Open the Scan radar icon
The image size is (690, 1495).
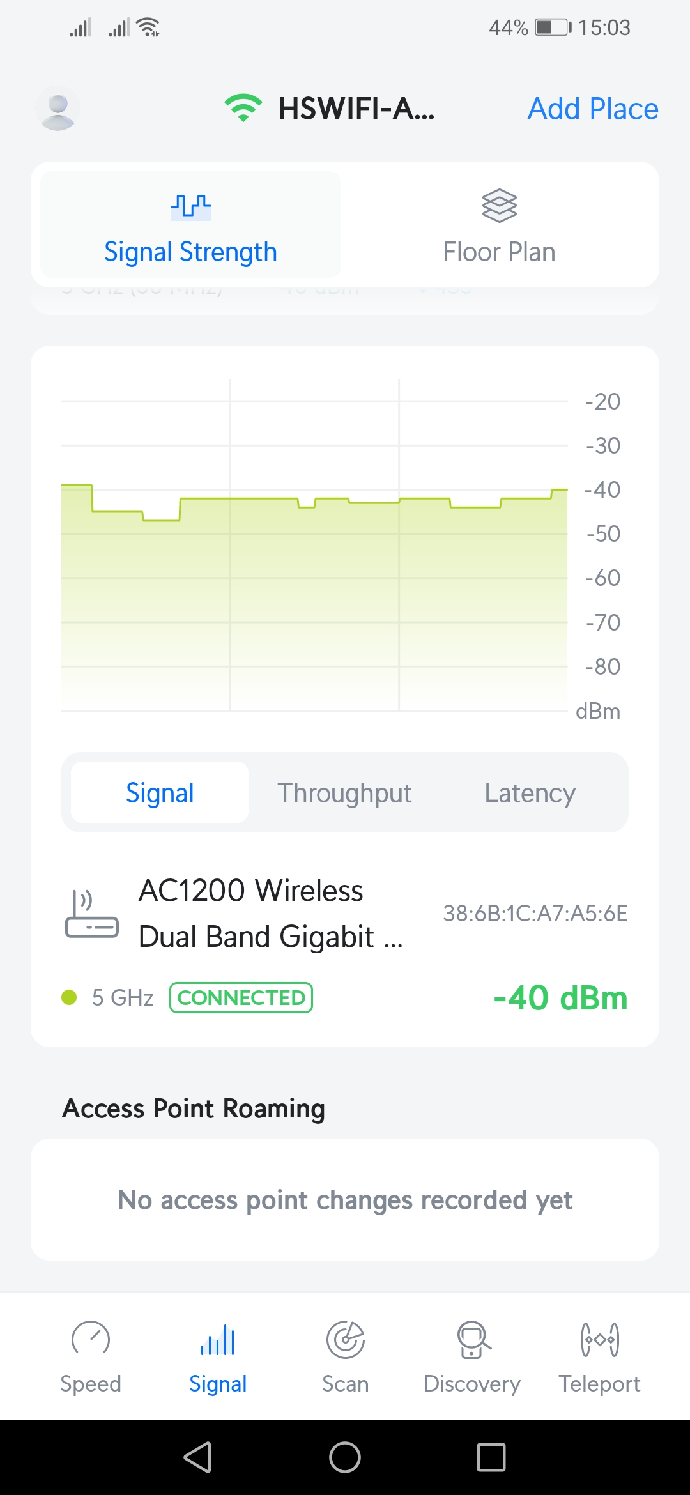pos(345,1340)
